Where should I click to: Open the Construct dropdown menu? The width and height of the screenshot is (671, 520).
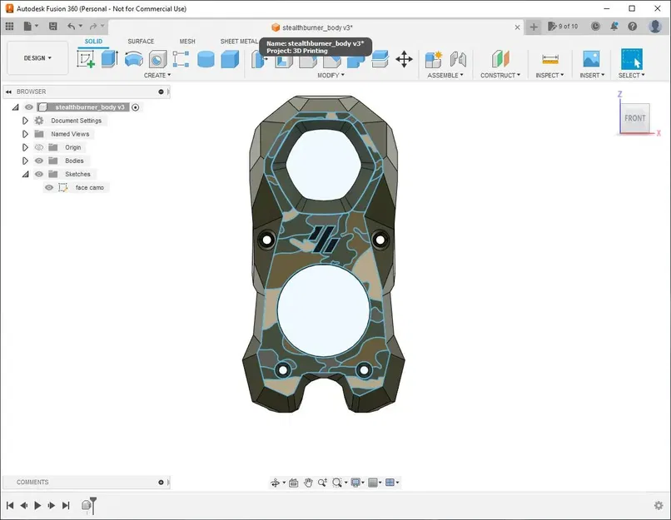[x=500, y=75]
